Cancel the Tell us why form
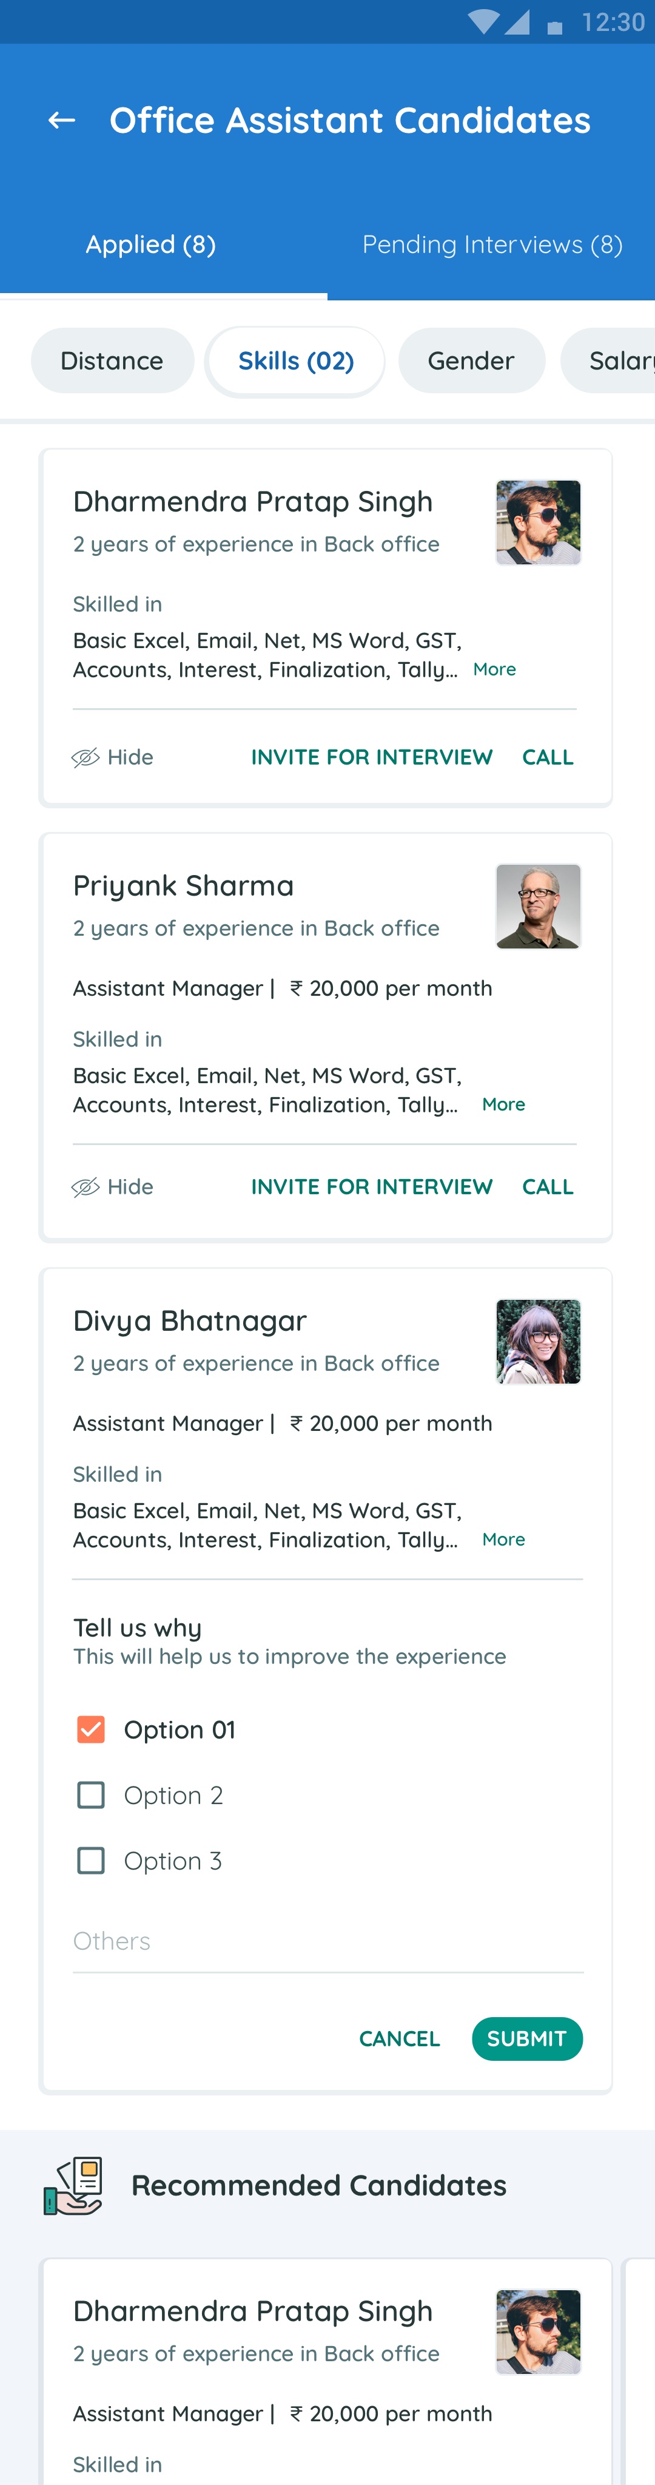The image size is (655, 2485). 399,2038
